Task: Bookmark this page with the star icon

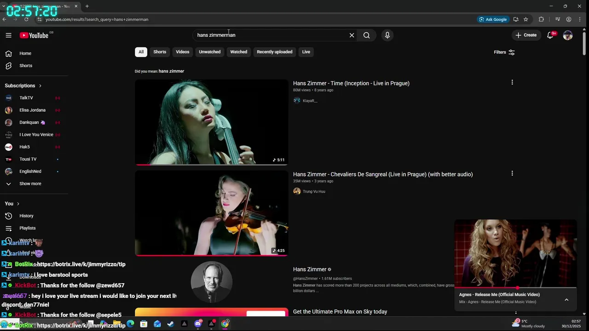Action: click(x=526, y=19)
